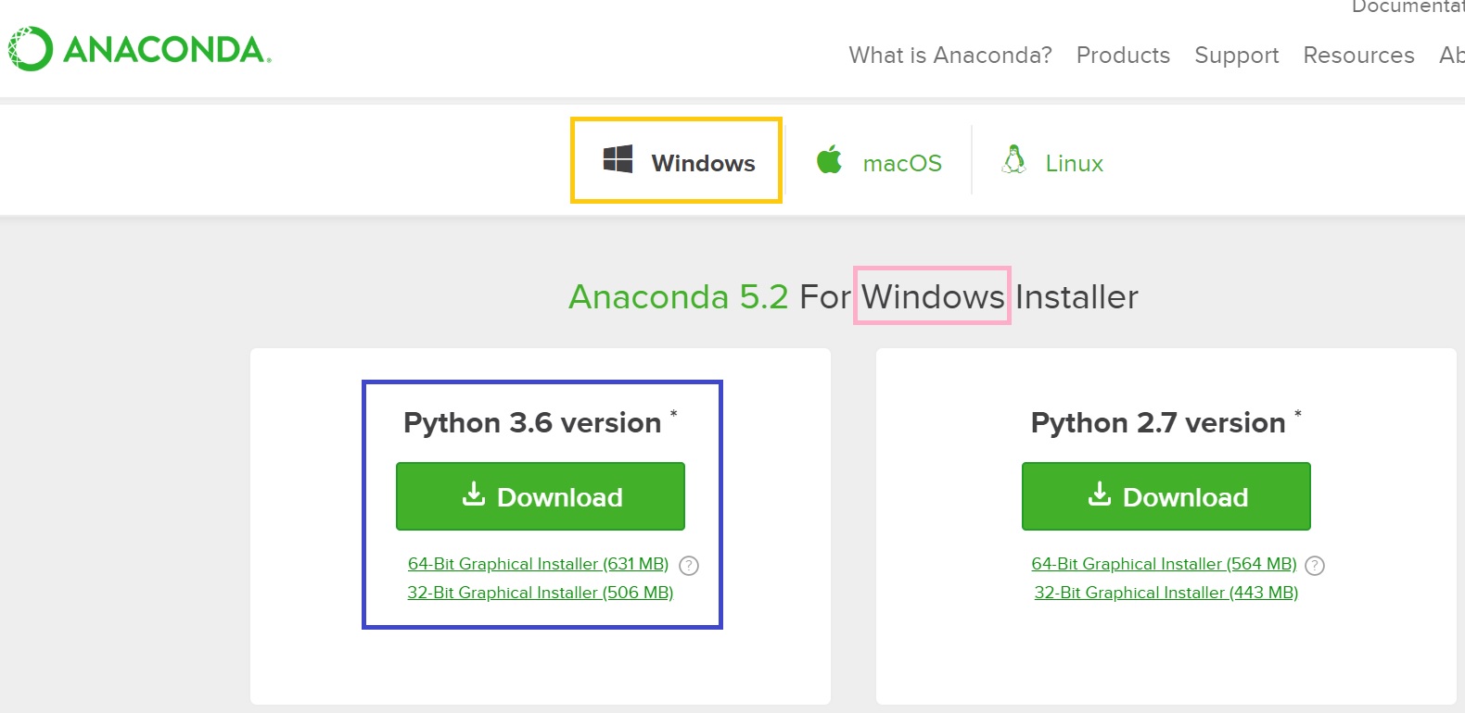The height and width of the screenshot is (713, 1465).
Task: Click the Windows logo icon
Action: (618, 159)
